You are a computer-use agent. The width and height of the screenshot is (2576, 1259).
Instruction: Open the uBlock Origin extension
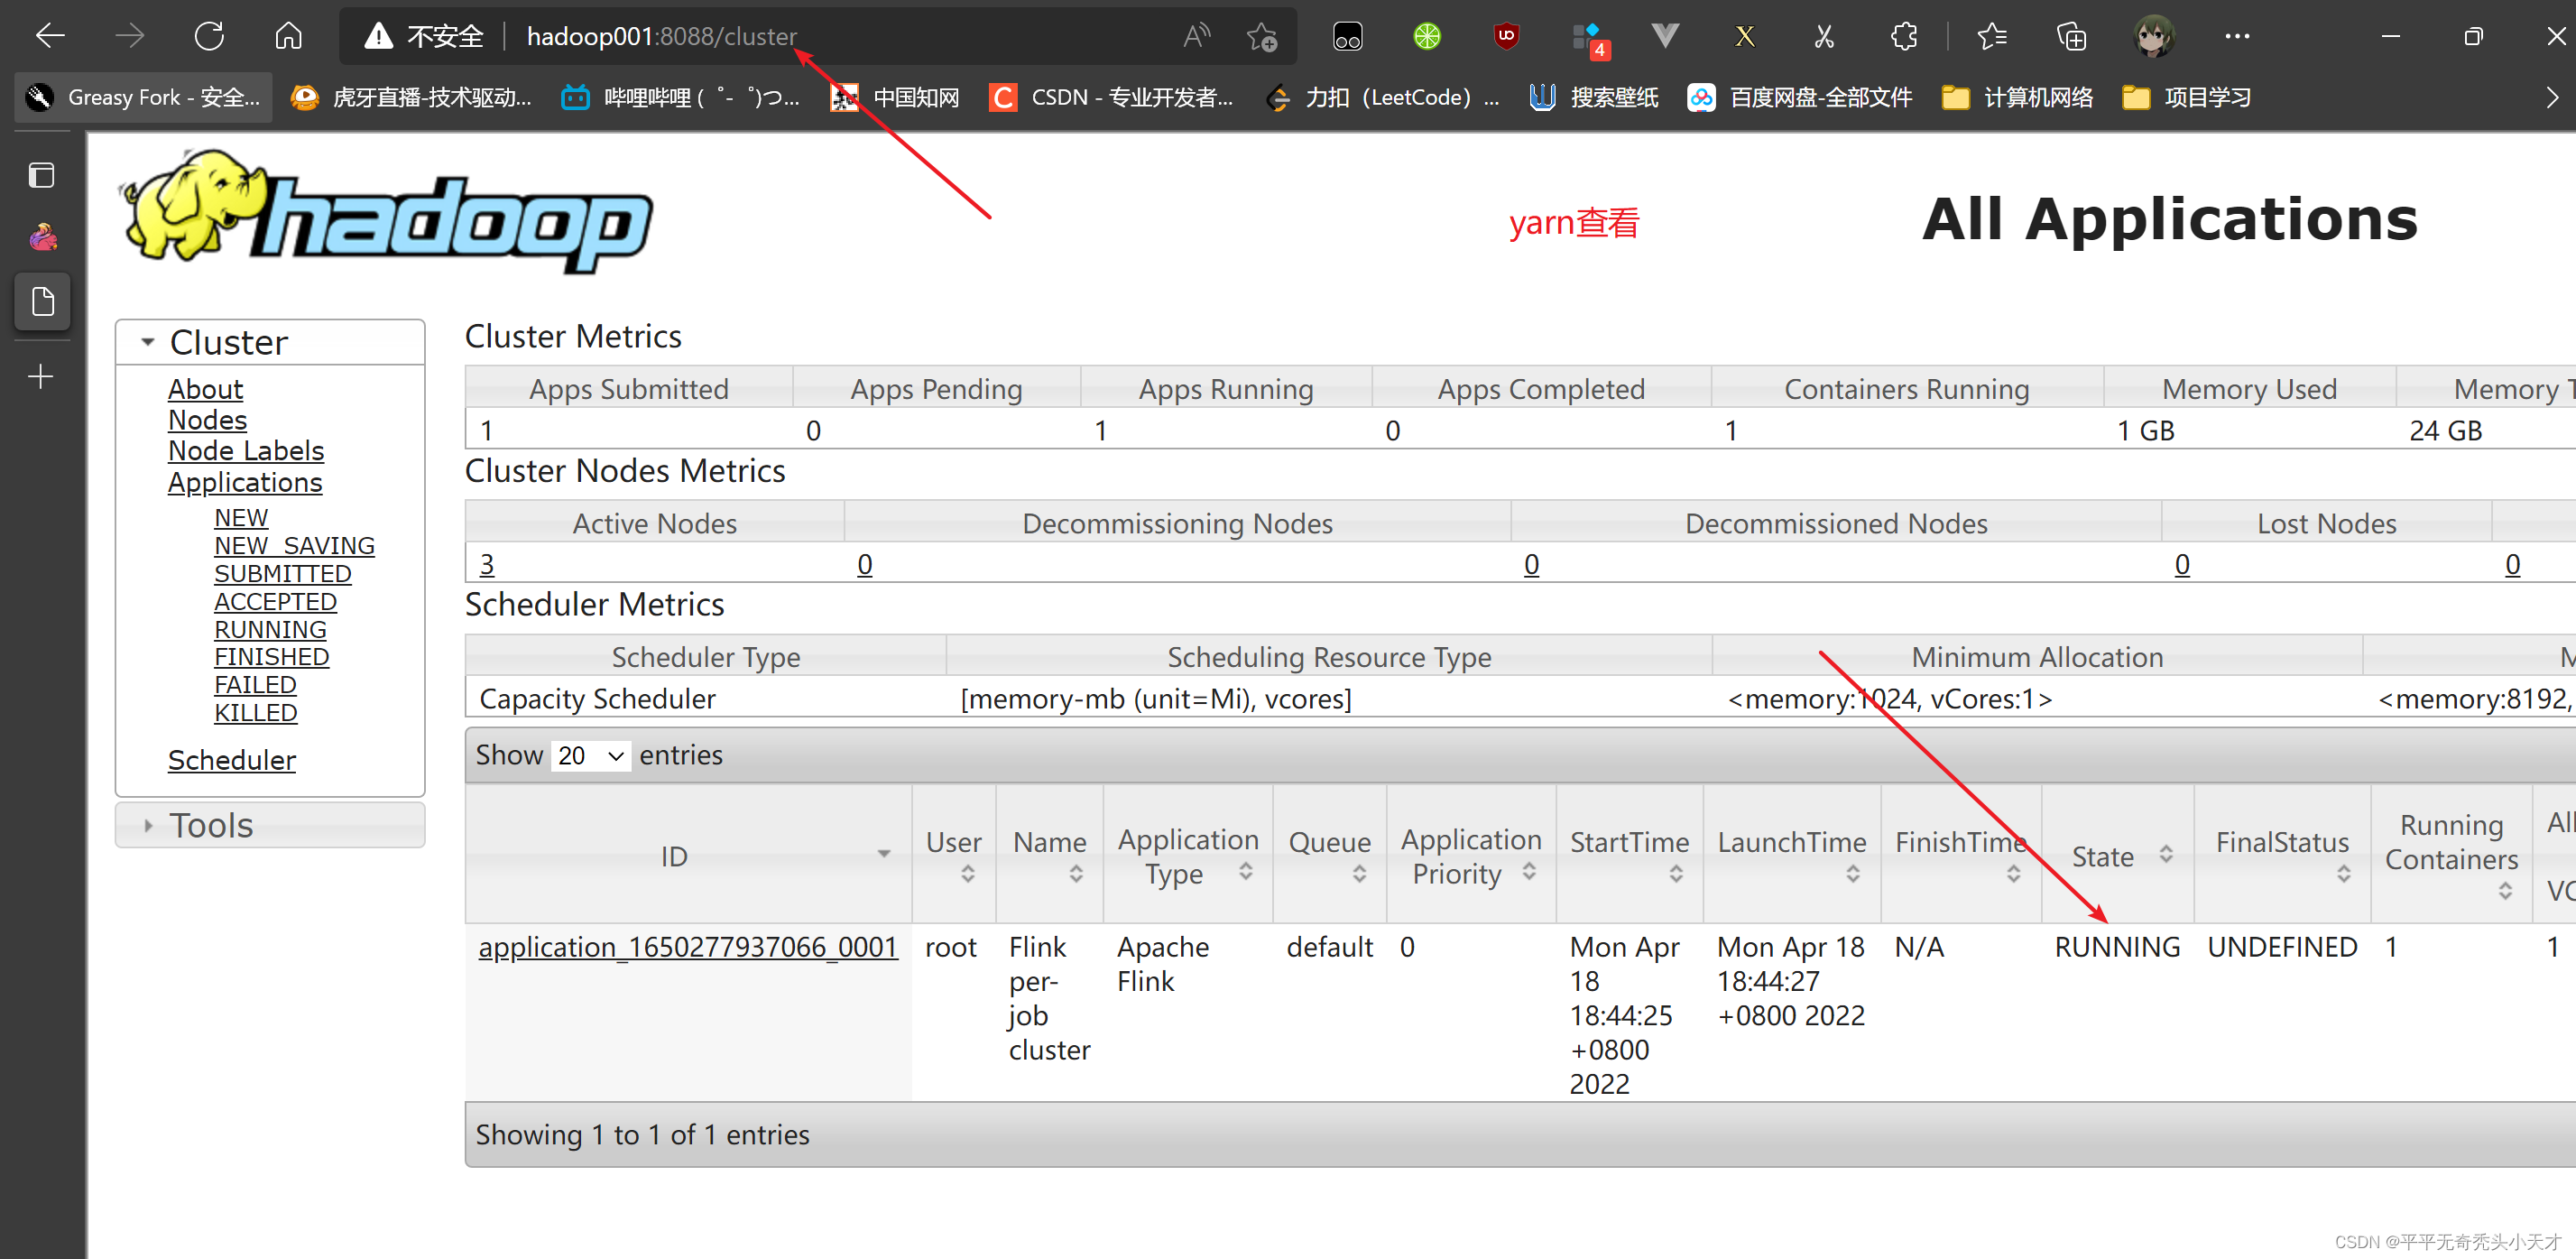click(x=1506, y=36)
